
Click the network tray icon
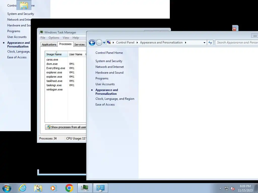pyautogui.click(x=227, y=188)
